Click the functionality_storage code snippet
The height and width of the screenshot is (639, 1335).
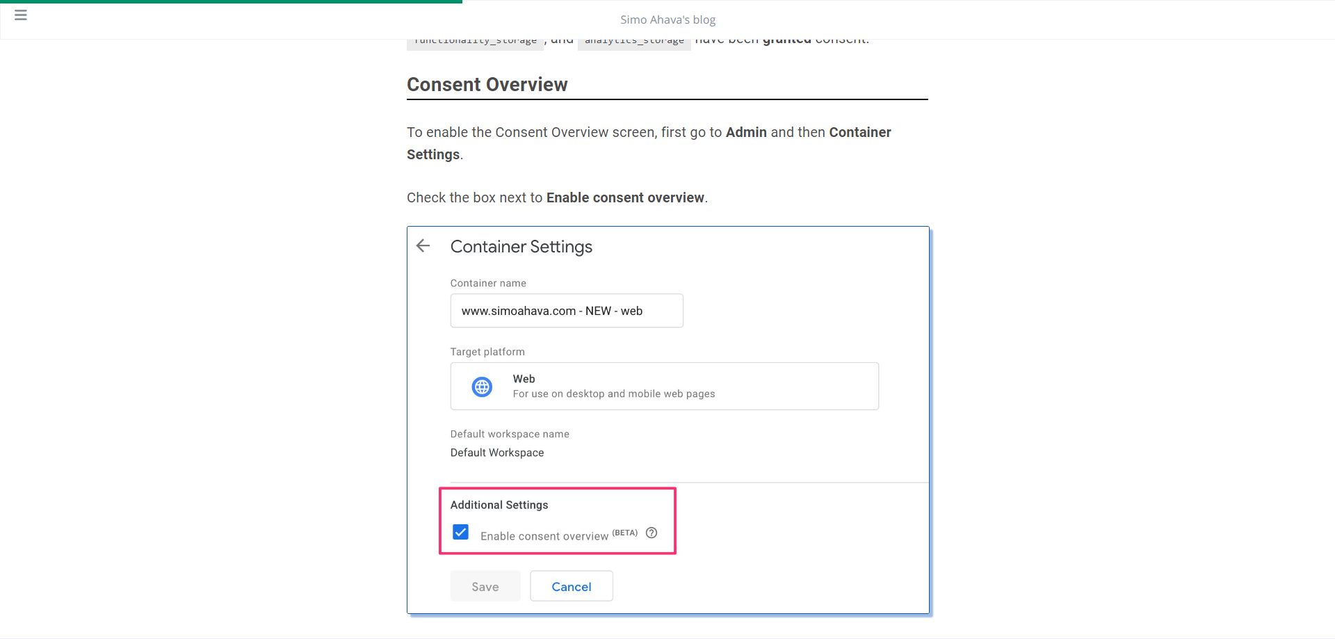coord(475,42)
